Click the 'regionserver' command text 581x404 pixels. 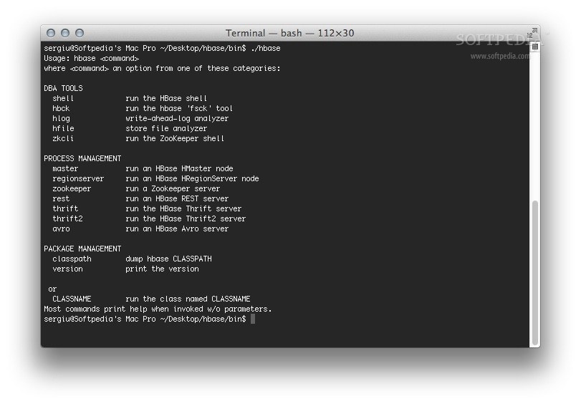click(78, 178)
